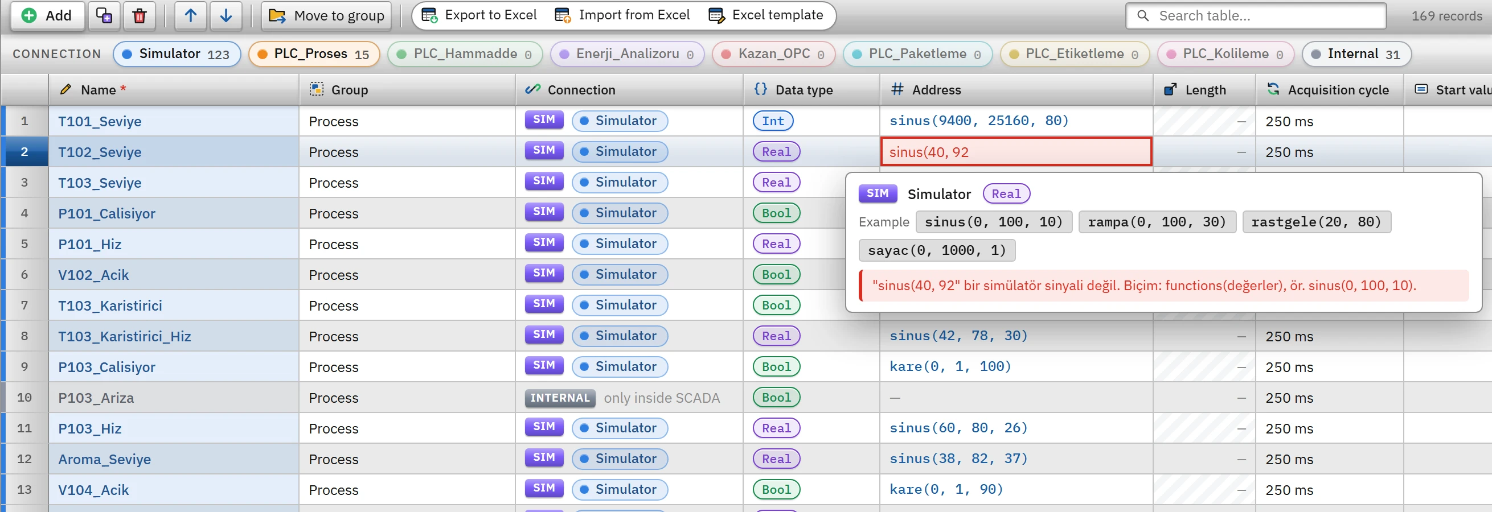Open Simulator connection dropdown for P103_Hiz
Image resolution: width=1492 pixels, height=512 pixels.
pyautogui.click(x=619, y=428)
